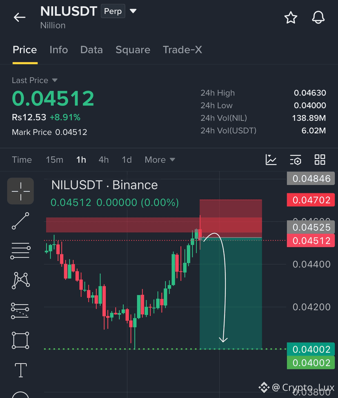The image size is (338, 398).
Task: Open chart indicators icon
Action: coord(271,160)
